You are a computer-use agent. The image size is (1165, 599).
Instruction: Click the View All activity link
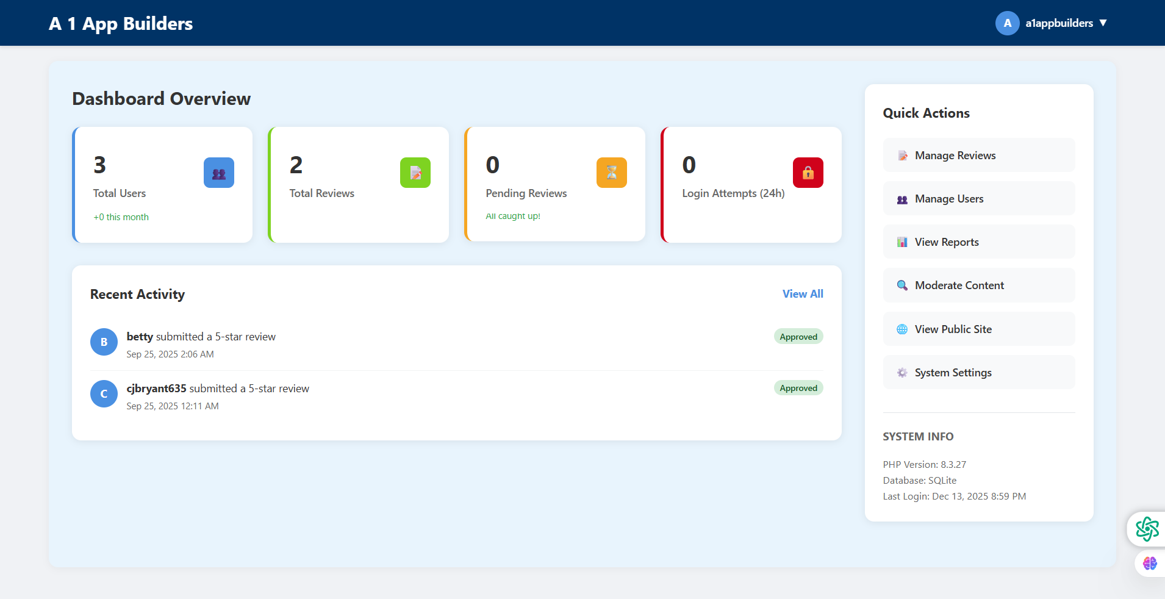[x=802, y=294]
